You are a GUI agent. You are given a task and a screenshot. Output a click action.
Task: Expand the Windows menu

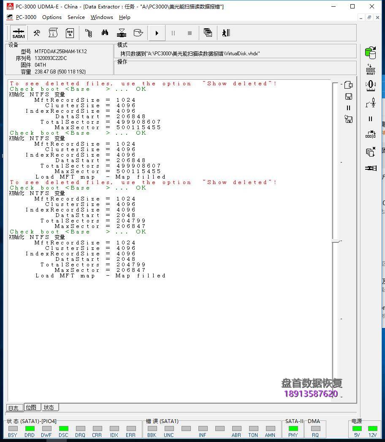[102, 17]
